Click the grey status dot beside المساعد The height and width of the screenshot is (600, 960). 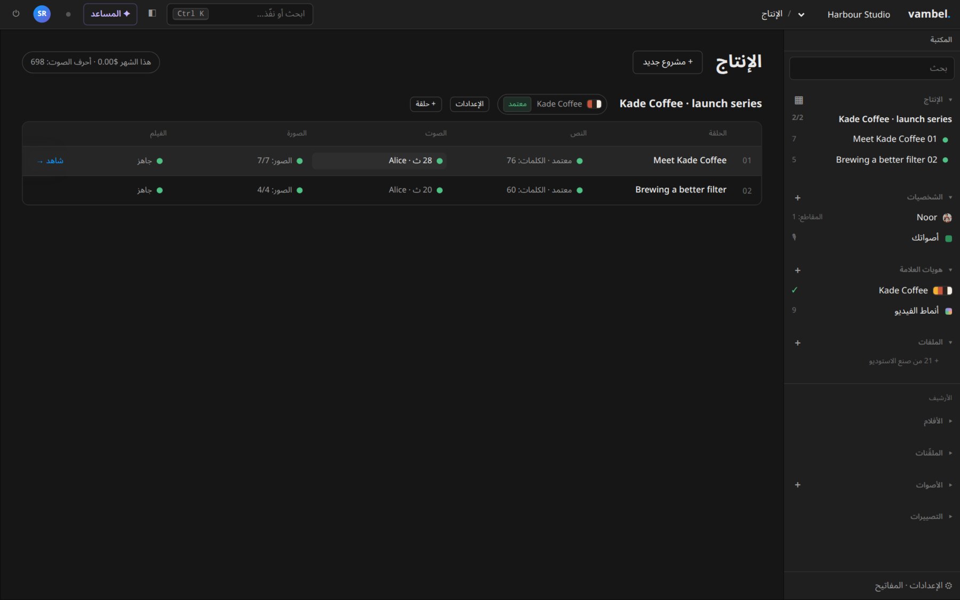coord(68,14)
